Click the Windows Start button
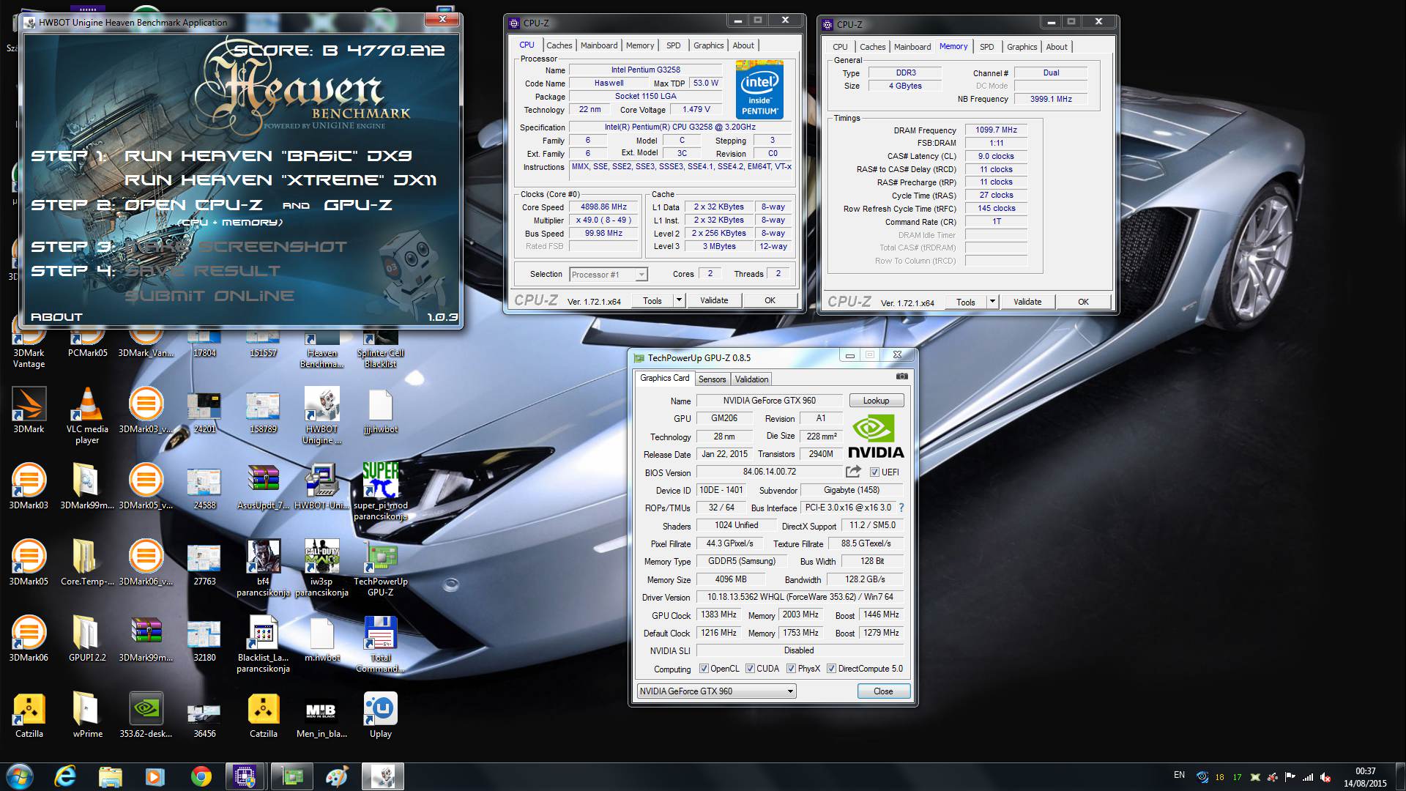Viewport: 1406px width, 791px height. pos(20,776)
